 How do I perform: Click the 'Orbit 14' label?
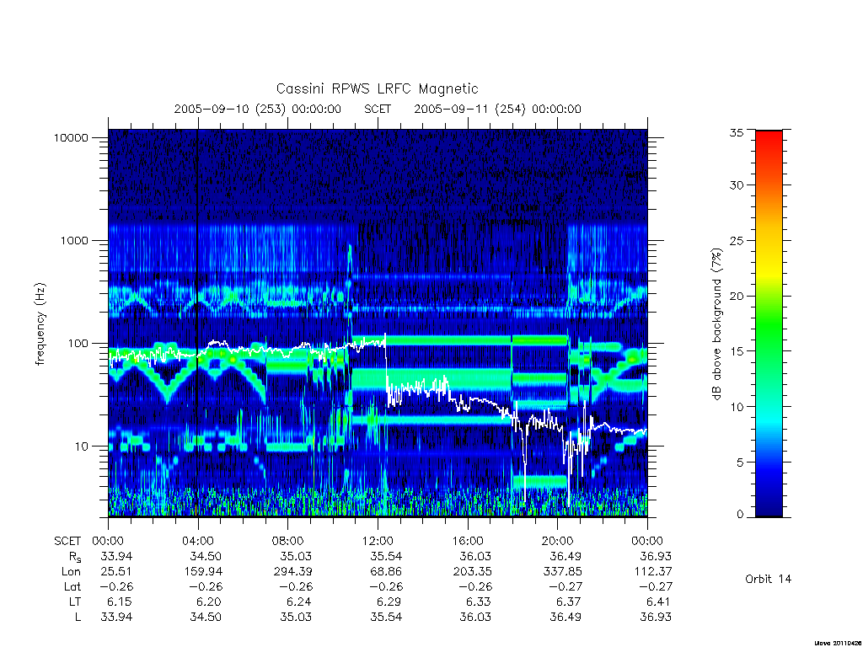point(769,579)
